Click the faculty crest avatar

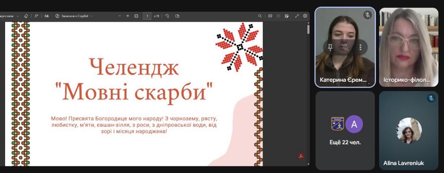(337, 124)
